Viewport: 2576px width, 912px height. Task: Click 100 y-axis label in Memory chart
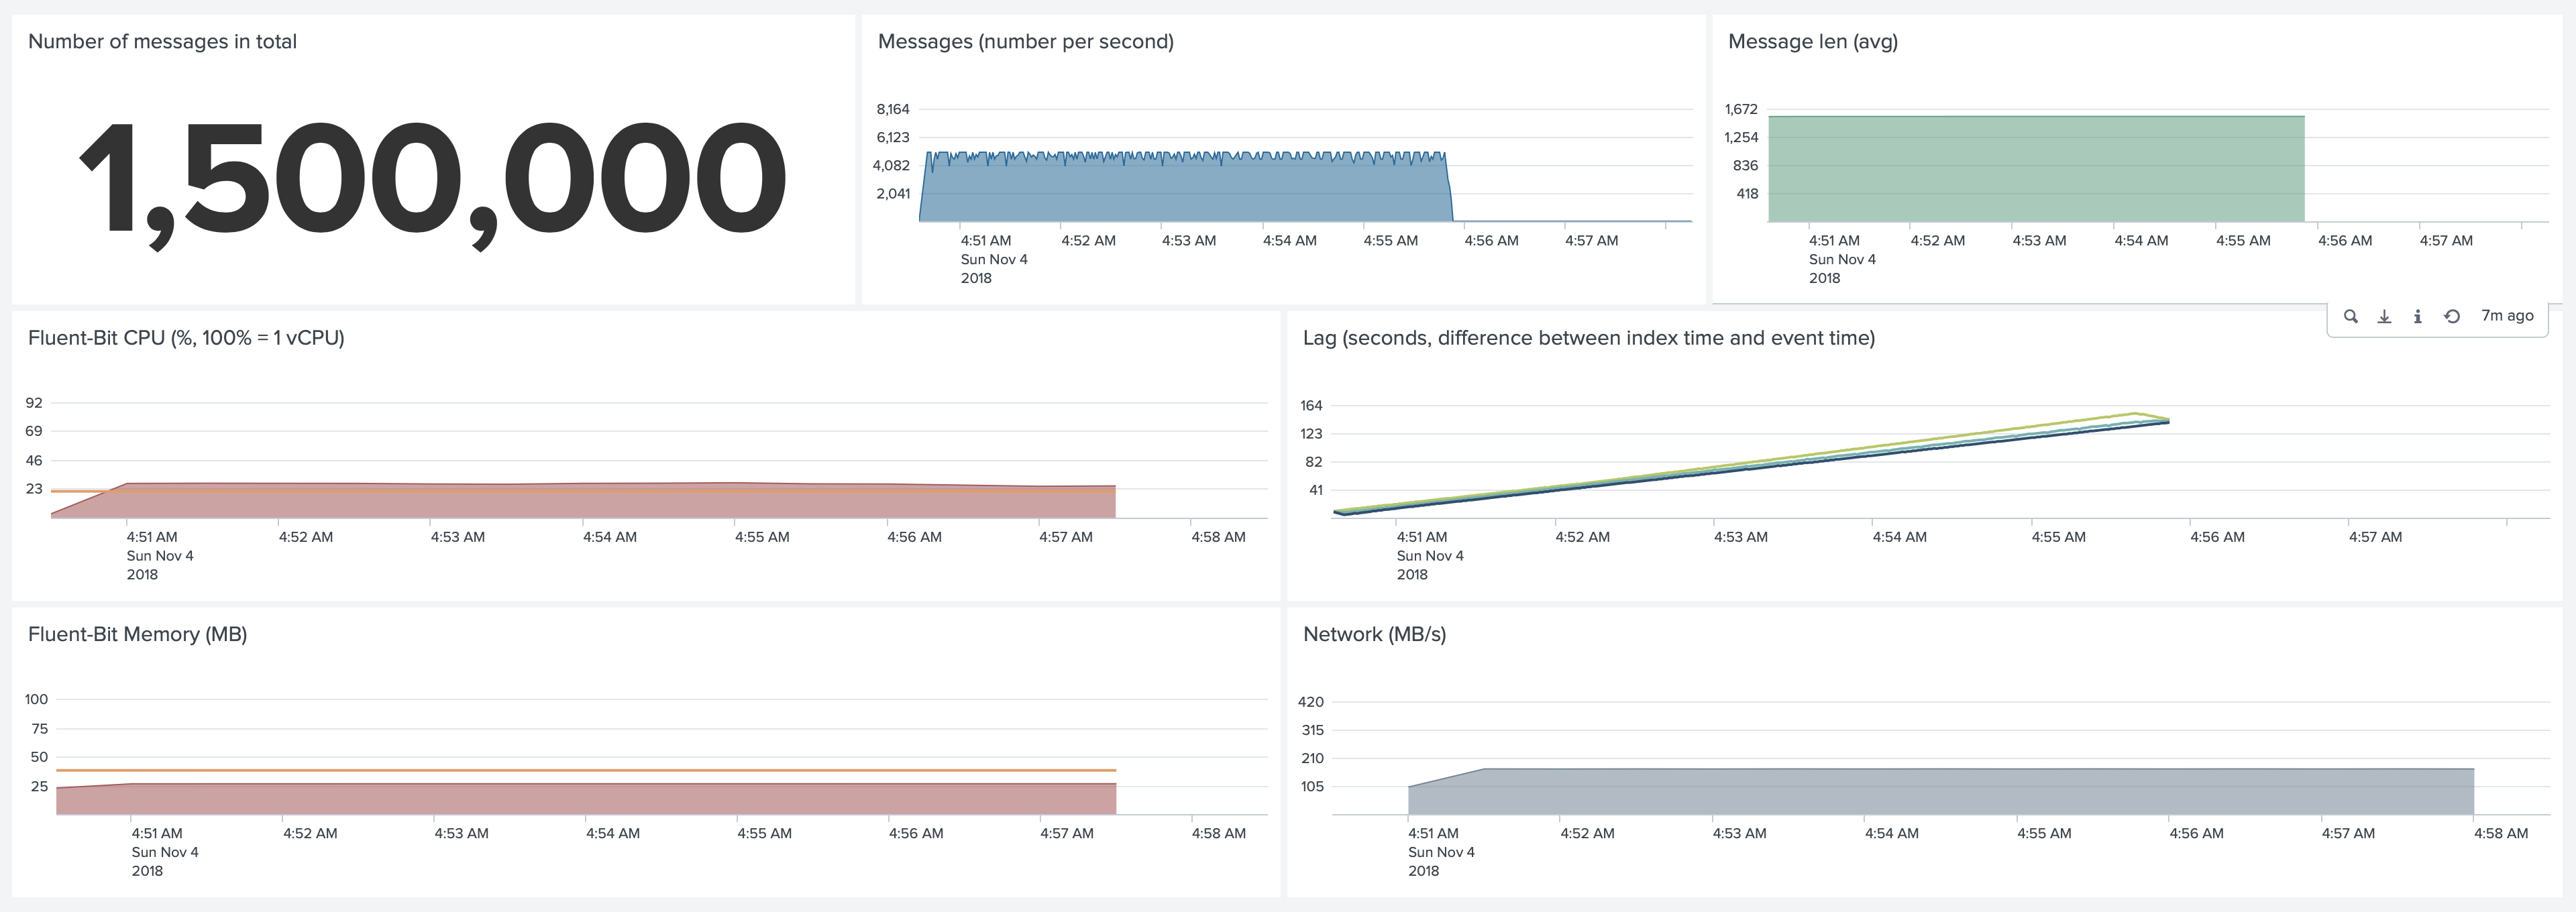coord(36,699)
